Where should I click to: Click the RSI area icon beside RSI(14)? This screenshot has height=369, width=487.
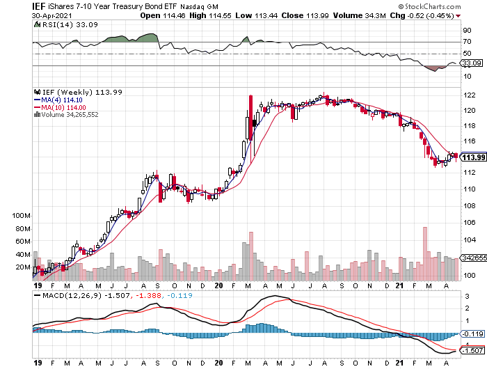37,24
